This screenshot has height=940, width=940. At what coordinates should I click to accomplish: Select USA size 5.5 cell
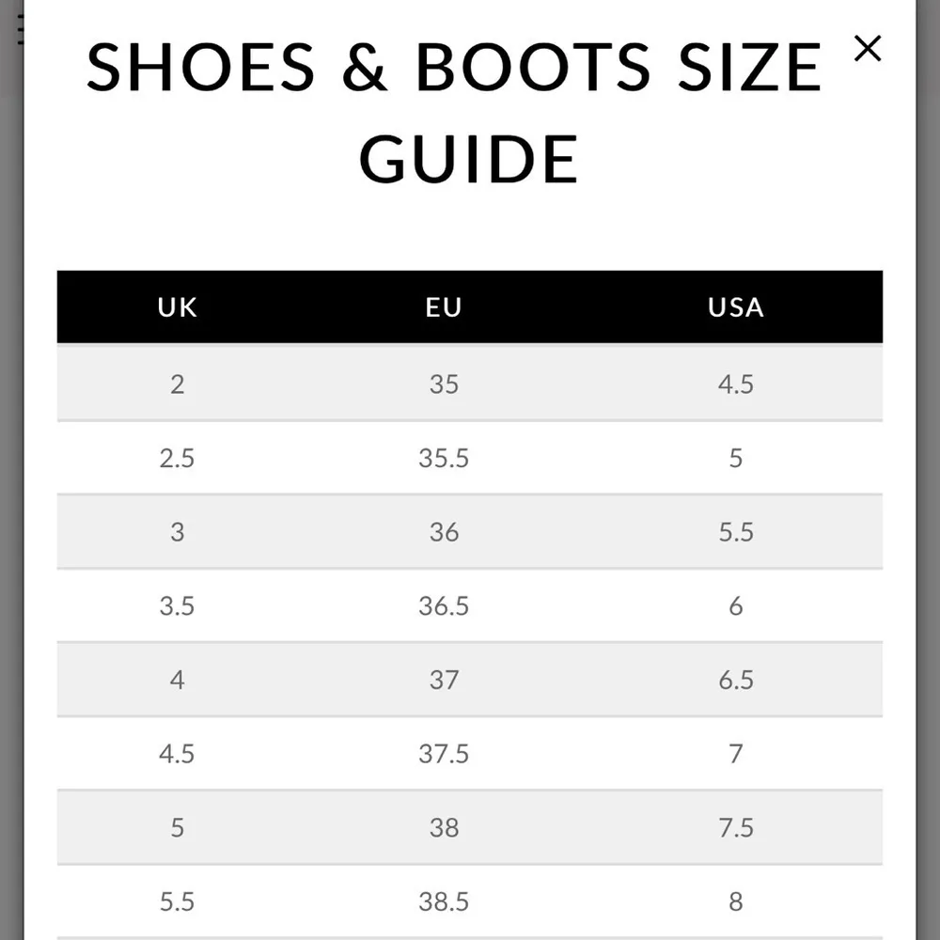tap(735, 532)
